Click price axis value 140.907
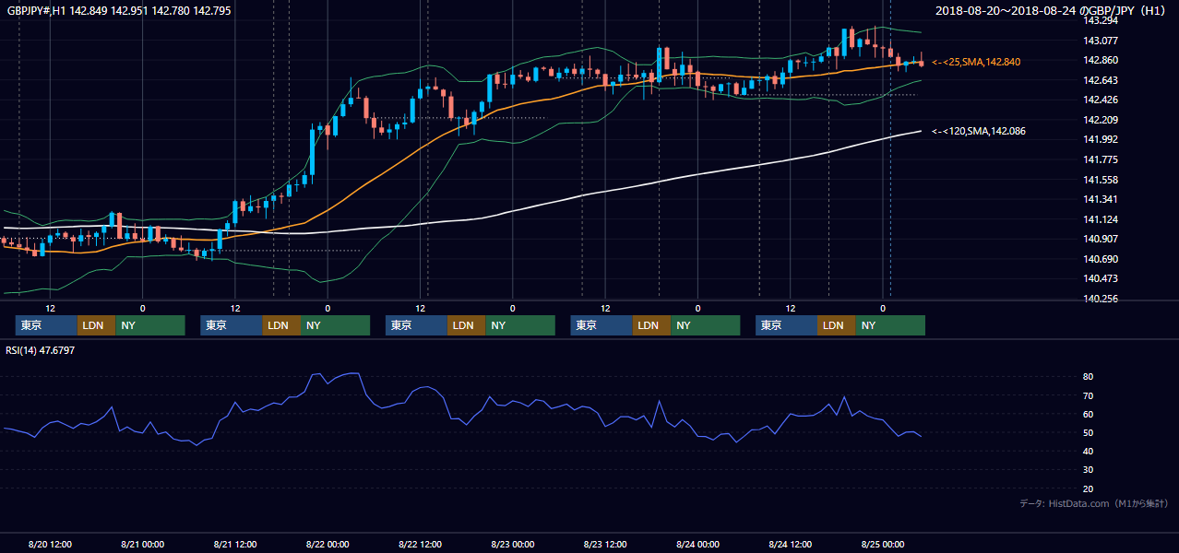Screen dimensions: 1179x553 point(1101,239)
